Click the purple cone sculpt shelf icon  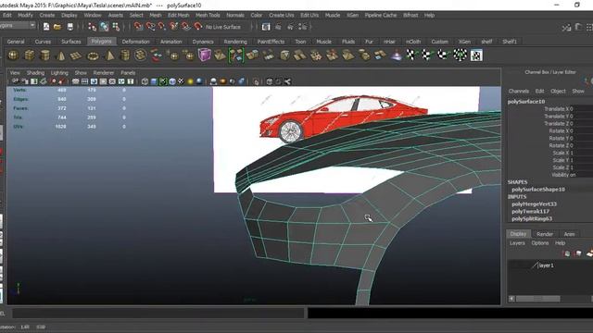(397, 55)
